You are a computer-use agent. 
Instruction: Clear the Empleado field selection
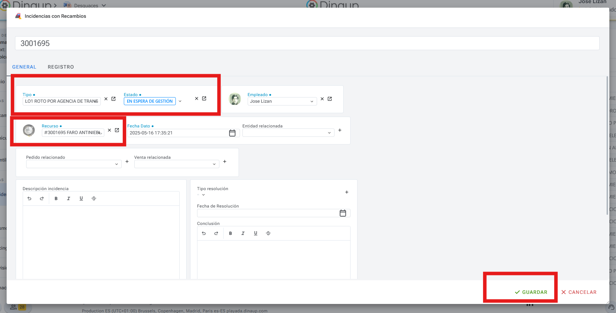point(322,99)
